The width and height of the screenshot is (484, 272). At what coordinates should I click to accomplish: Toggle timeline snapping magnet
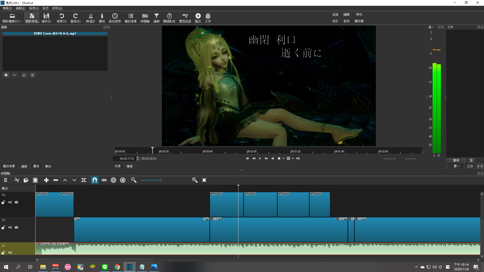point(95,180)
